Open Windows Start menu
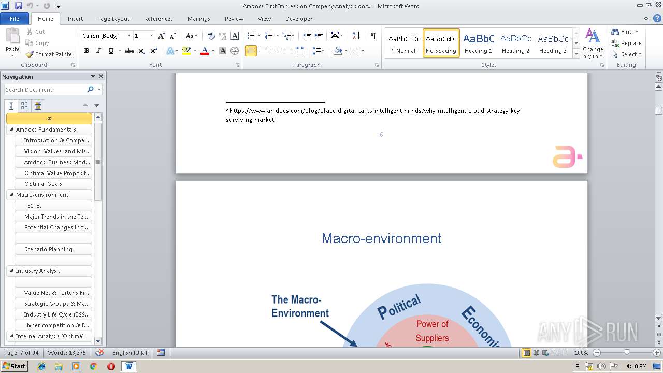This screenshot has height=373, width=663. (14, 366)
